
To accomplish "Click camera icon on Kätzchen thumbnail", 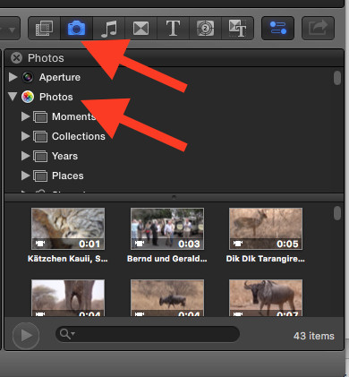I will point(40,244).
